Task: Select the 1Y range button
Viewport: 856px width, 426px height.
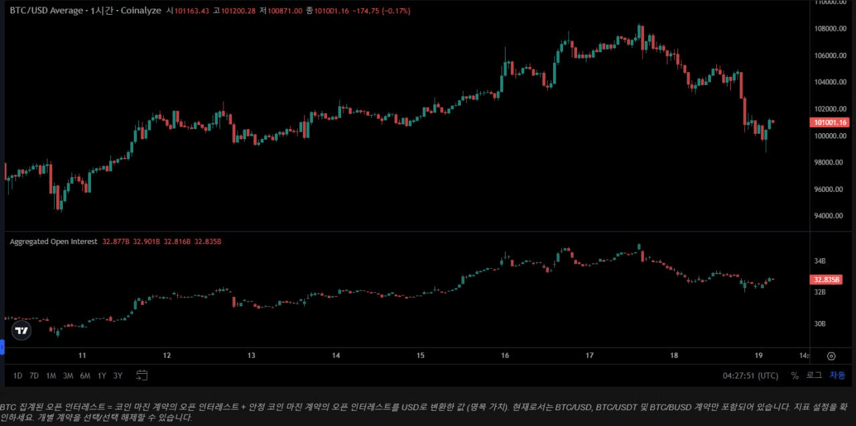Action: [102, 376]
